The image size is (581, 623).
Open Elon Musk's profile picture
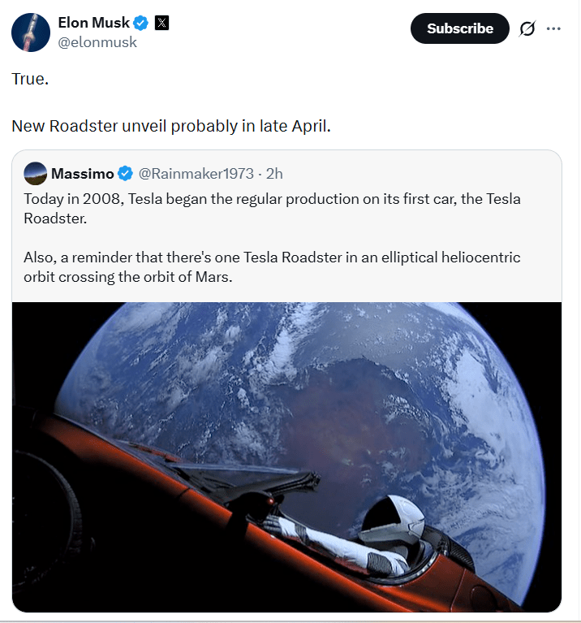[31, 32]
